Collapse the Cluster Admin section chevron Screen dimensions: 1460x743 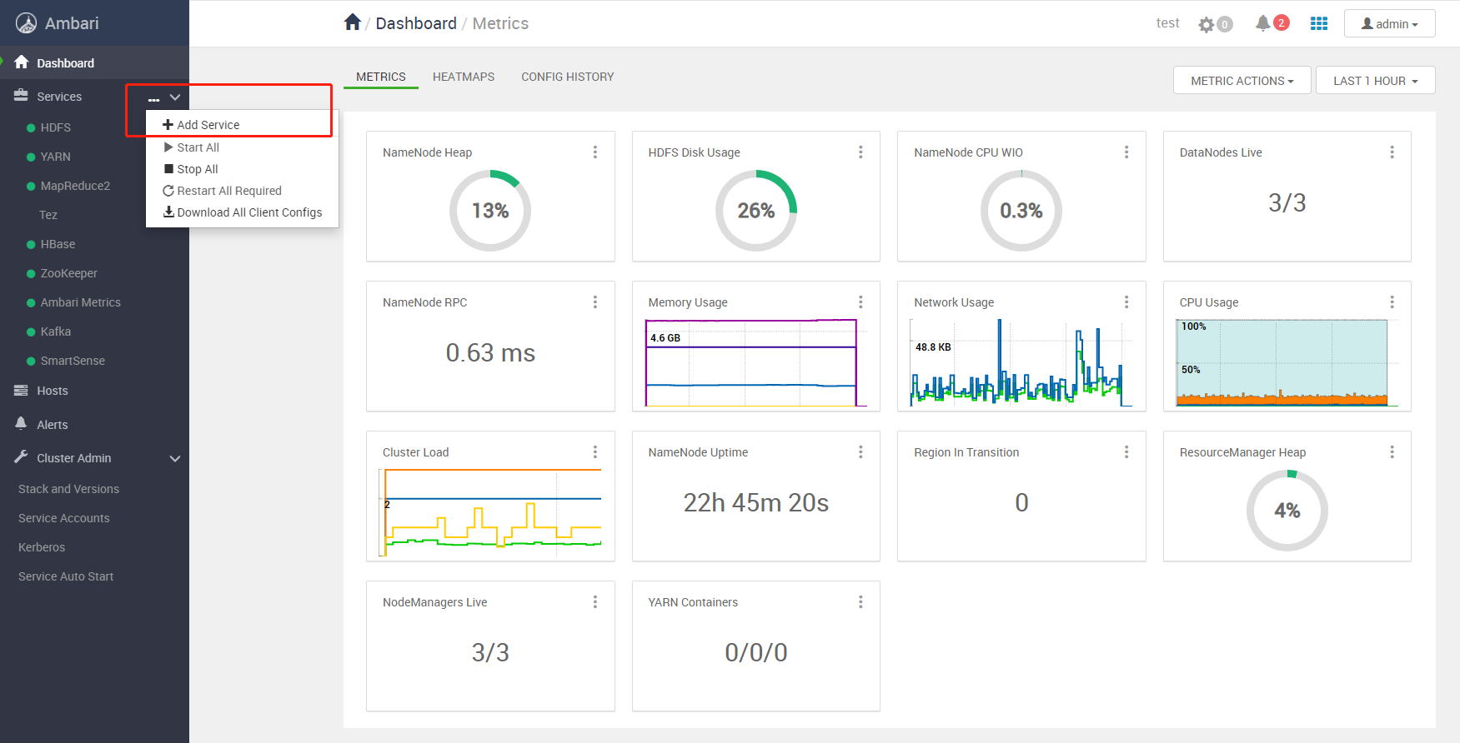tap(175, 459)
